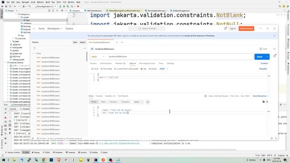Open the IntelliJ Refactor menu
290x163 pixels.
pos(40,2)
